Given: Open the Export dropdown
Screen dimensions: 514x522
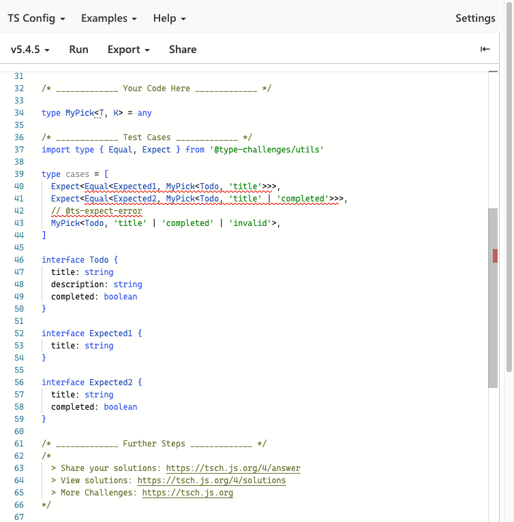Looking at the screenshot, I should 128,49.
